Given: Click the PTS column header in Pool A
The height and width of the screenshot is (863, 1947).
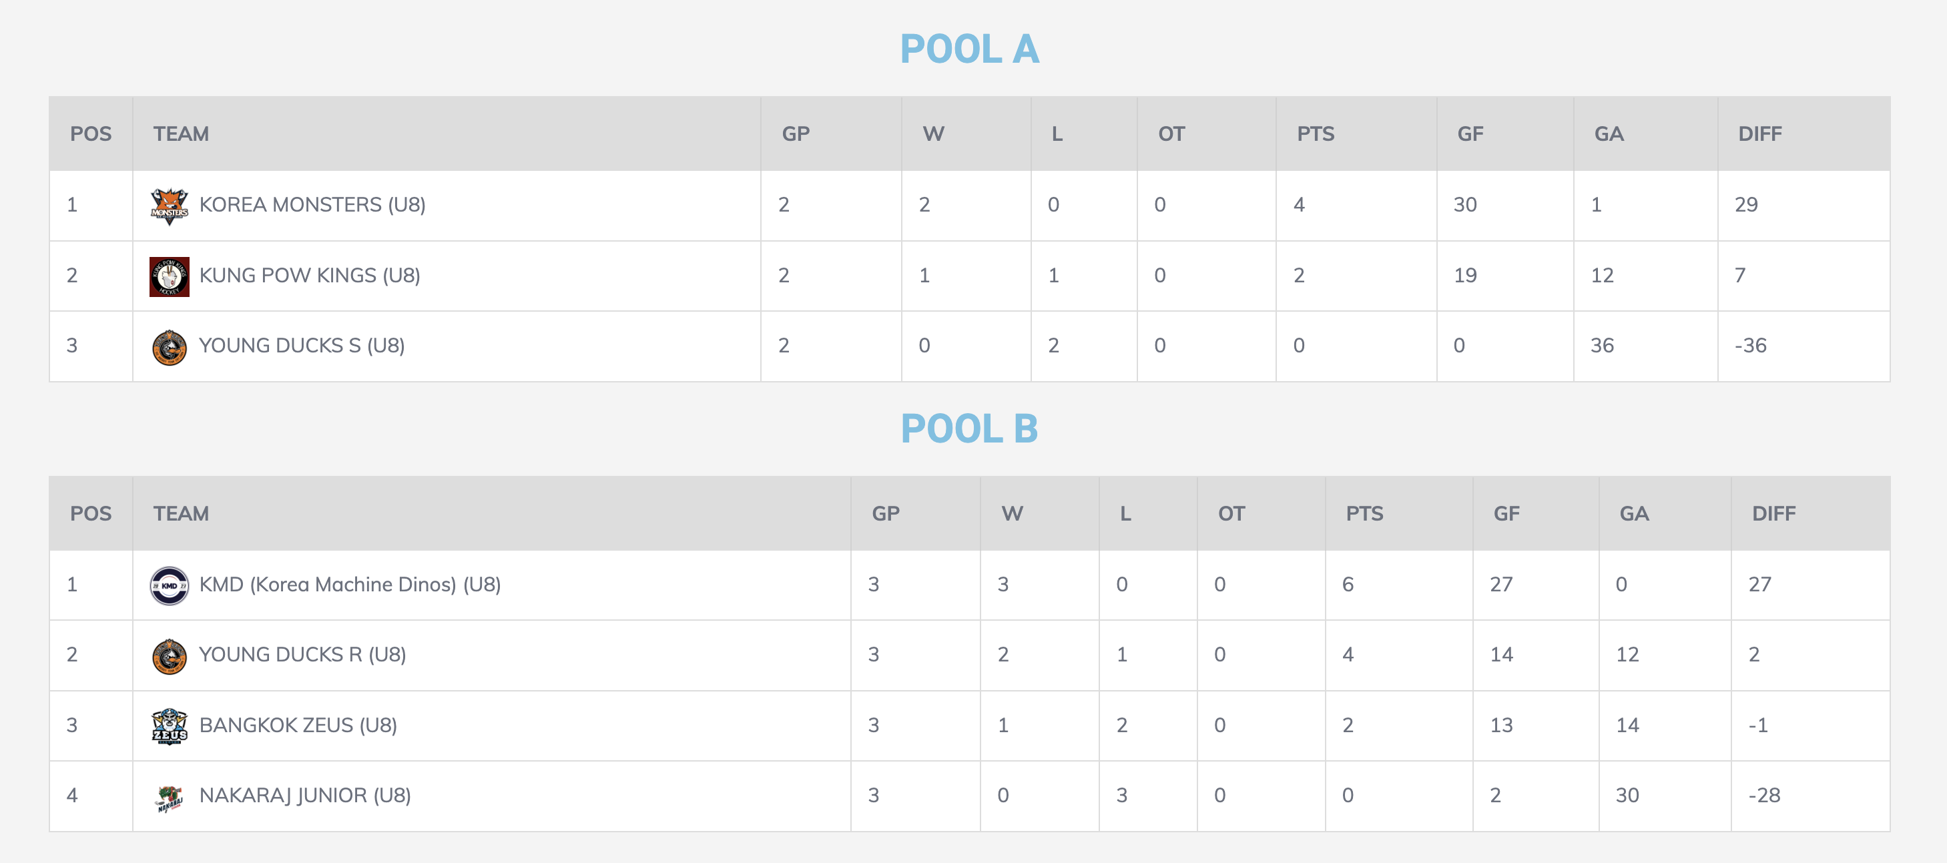Looking at the screenshot, I should [x=1315, y=135].
